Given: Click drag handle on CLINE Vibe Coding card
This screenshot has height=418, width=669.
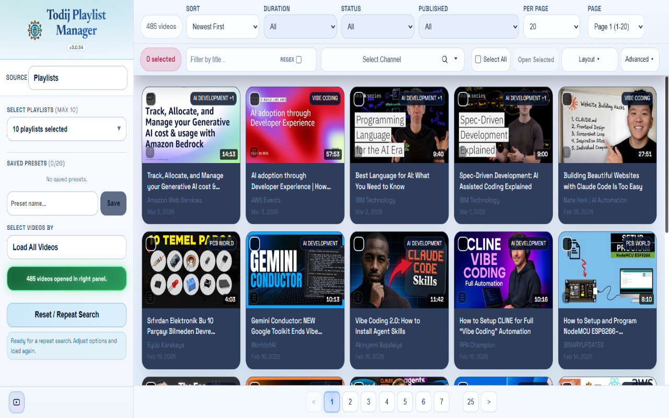Looking at the screenshot, I should (463, 297).
